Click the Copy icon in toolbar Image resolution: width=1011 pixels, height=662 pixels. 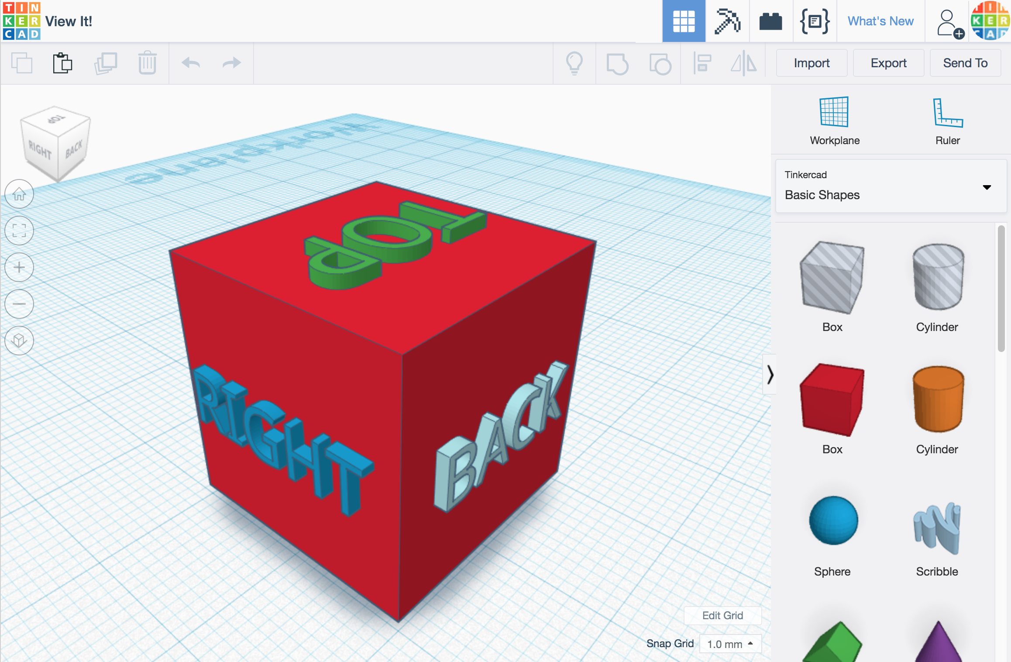click(x=22, y=63)
